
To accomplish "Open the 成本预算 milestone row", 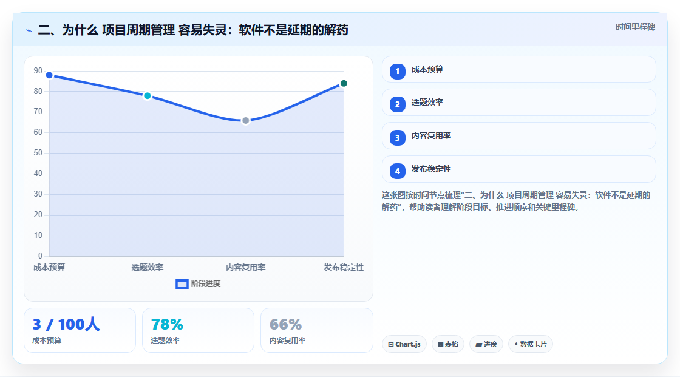I will (518, 69).
